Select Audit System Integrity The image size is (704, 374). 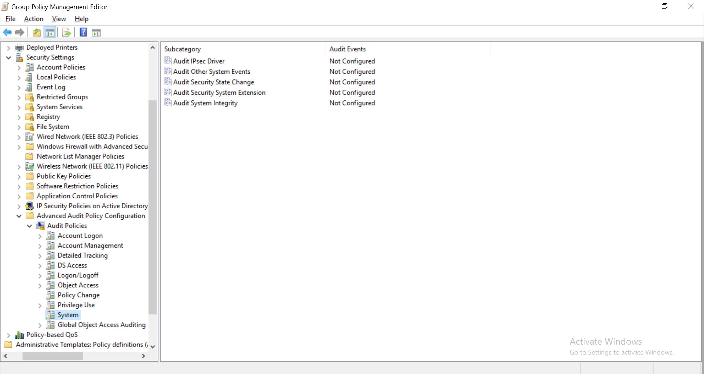pyautogui.click(x=205, y=103)
